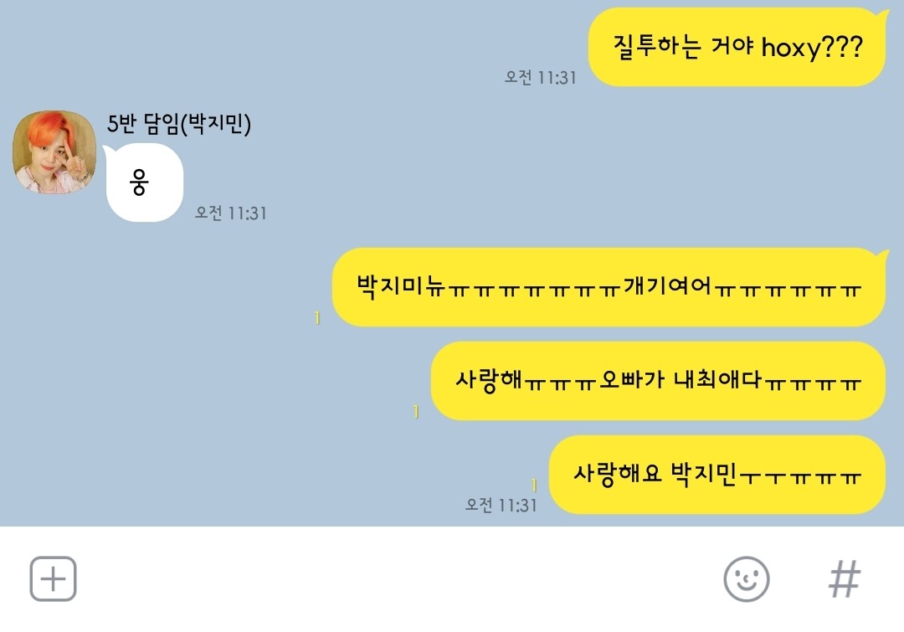Image resolution: width=904 pixels, height=632 pixels.
Task: Tap the hashtag search icon
Action: [845, 579]
